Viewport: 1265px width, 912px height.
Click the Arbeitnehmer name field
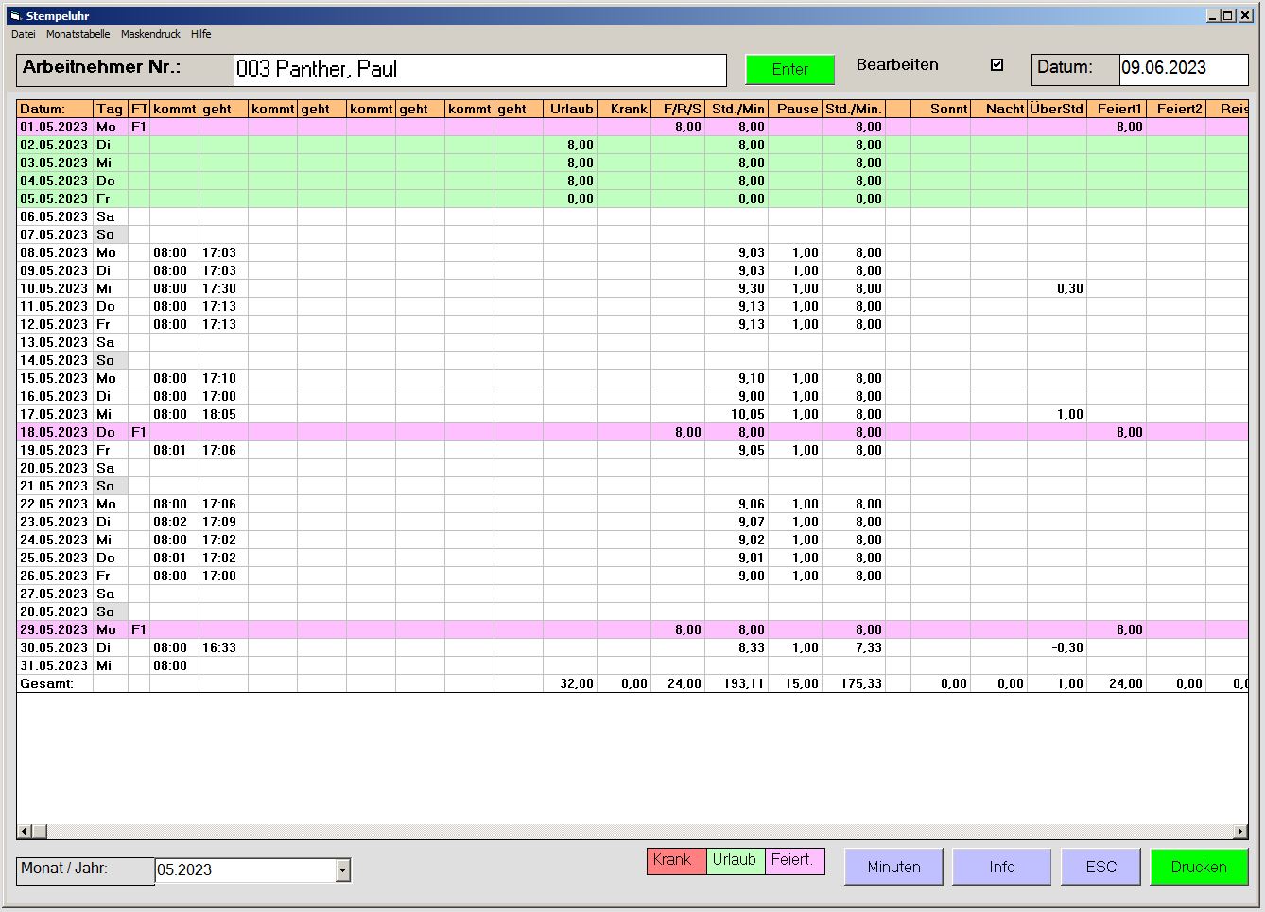pyautogui.click(x=479, y=70)
